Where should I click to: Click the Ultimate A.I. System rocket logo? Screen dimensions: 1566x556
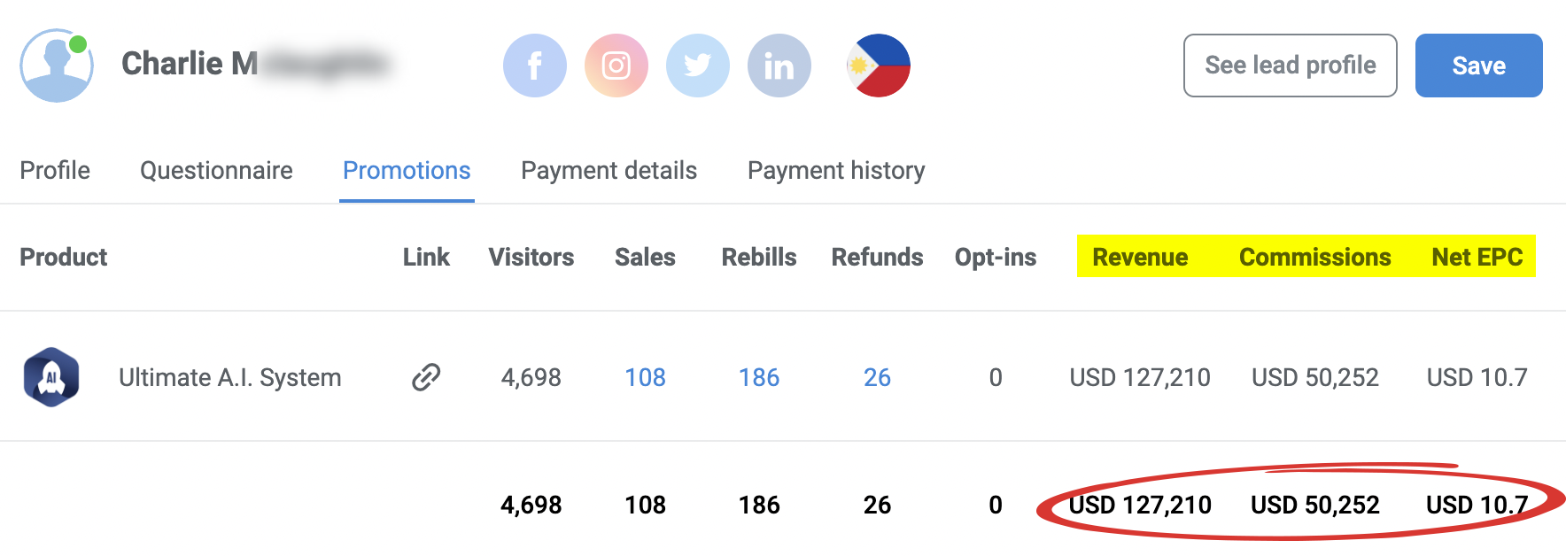tap(51, 377)
